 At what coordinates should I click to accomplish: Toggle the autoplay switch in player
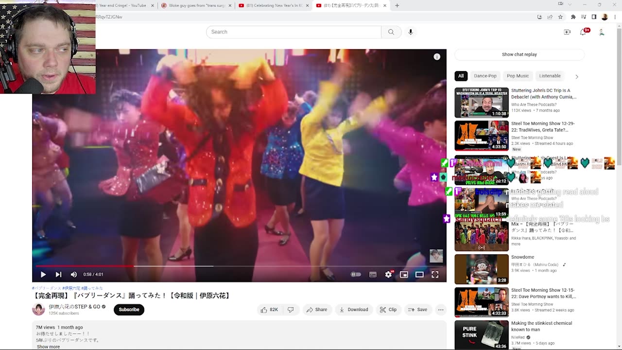[x=356, y=275]
